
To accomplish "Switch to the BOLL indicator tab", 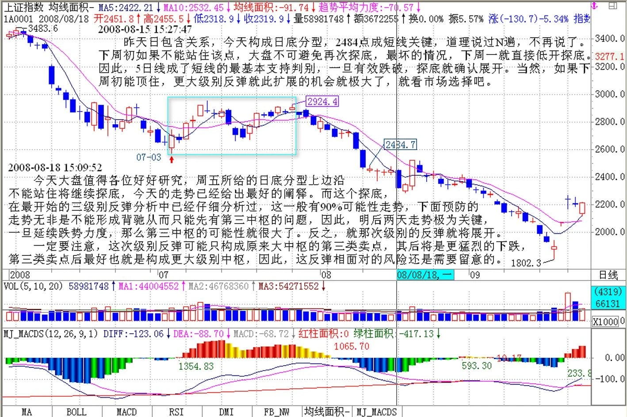I will click(76, 412).
